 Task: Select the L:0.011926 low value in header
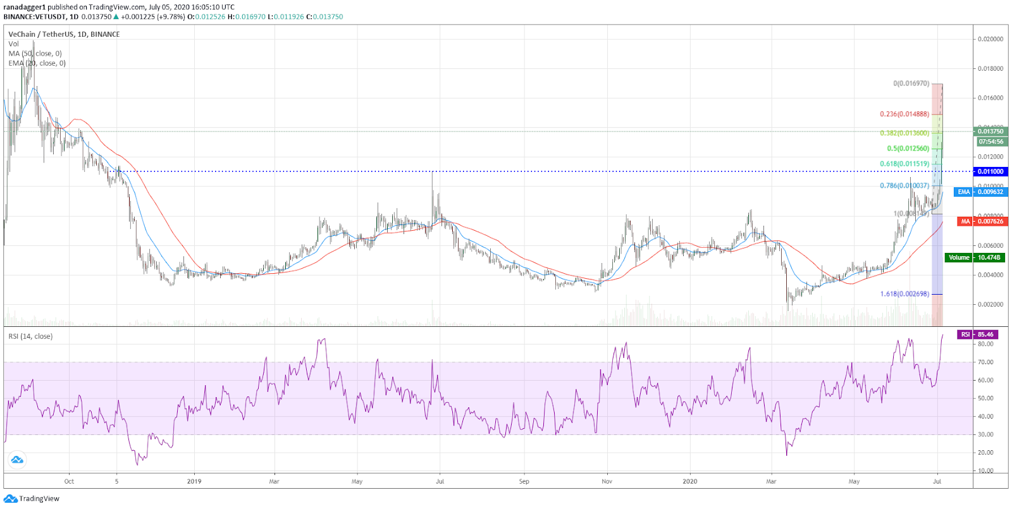[x=285, y=17]
